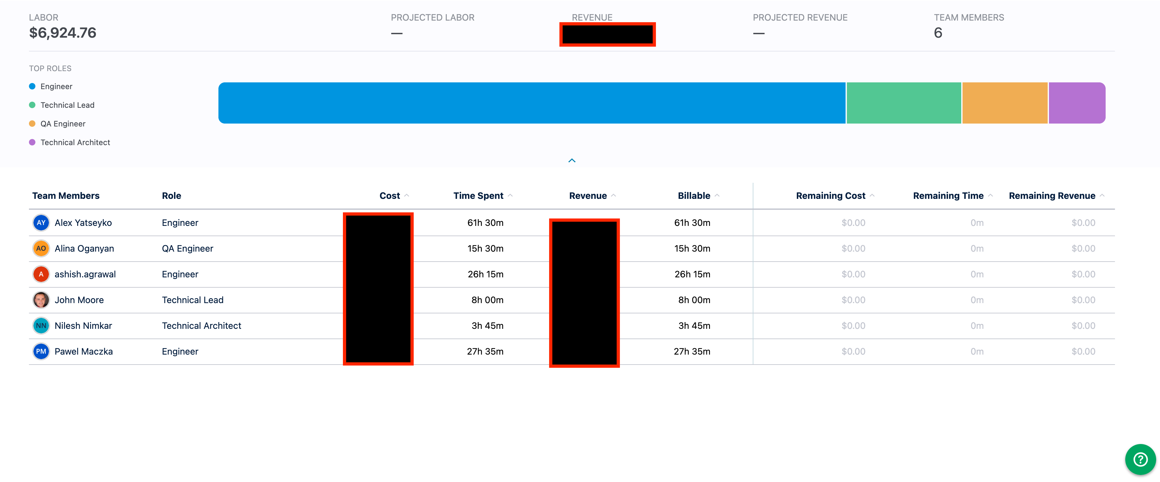Open Pawel Maczka team member name
1160x482 pixels.
[x=84, y=351]
